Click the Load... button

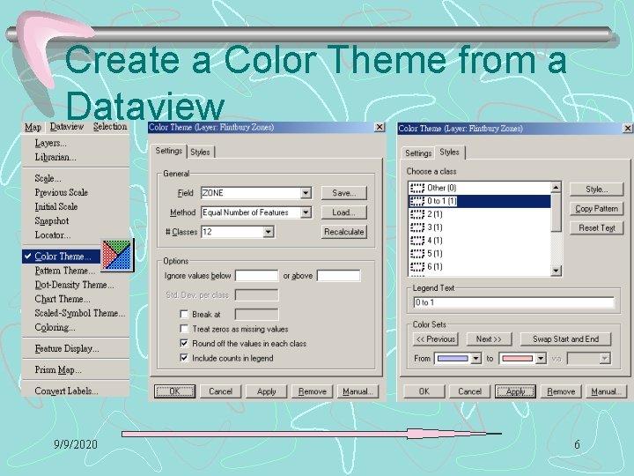344,212
